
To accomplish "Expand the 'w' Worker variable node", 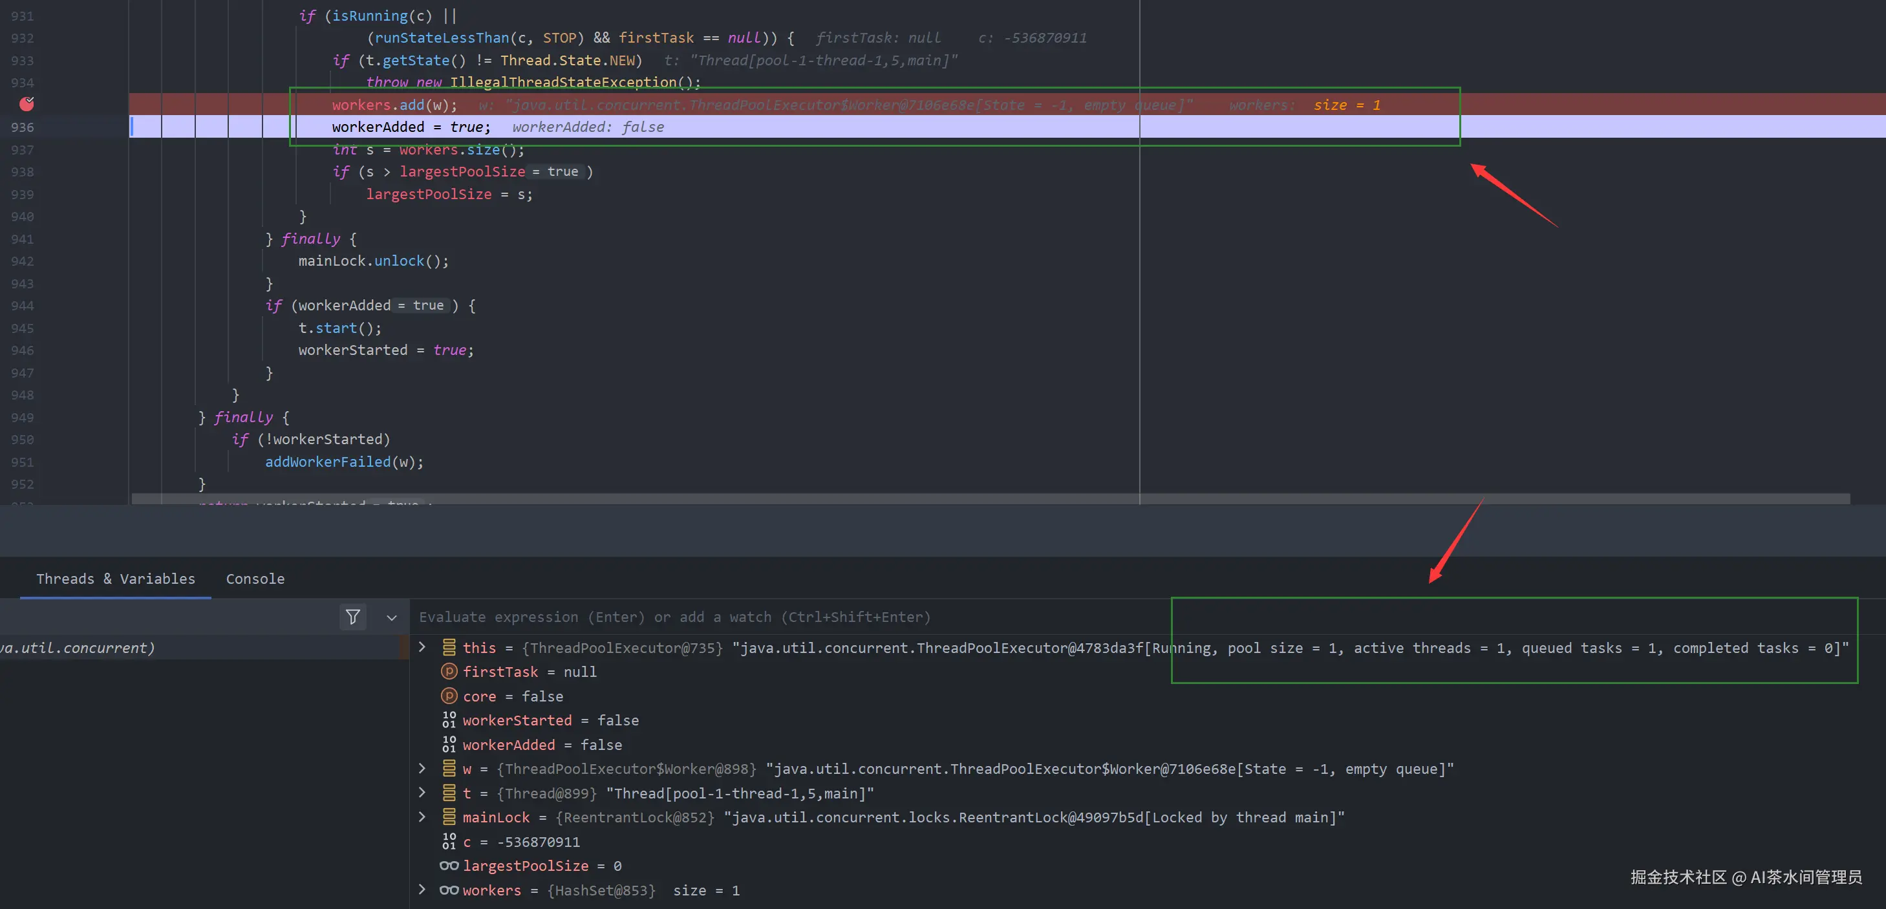I will click(422, 768).
